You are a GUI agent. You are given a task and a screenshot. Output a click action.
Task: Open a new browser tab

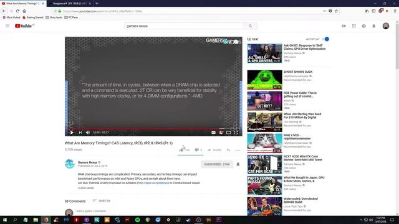97,4
